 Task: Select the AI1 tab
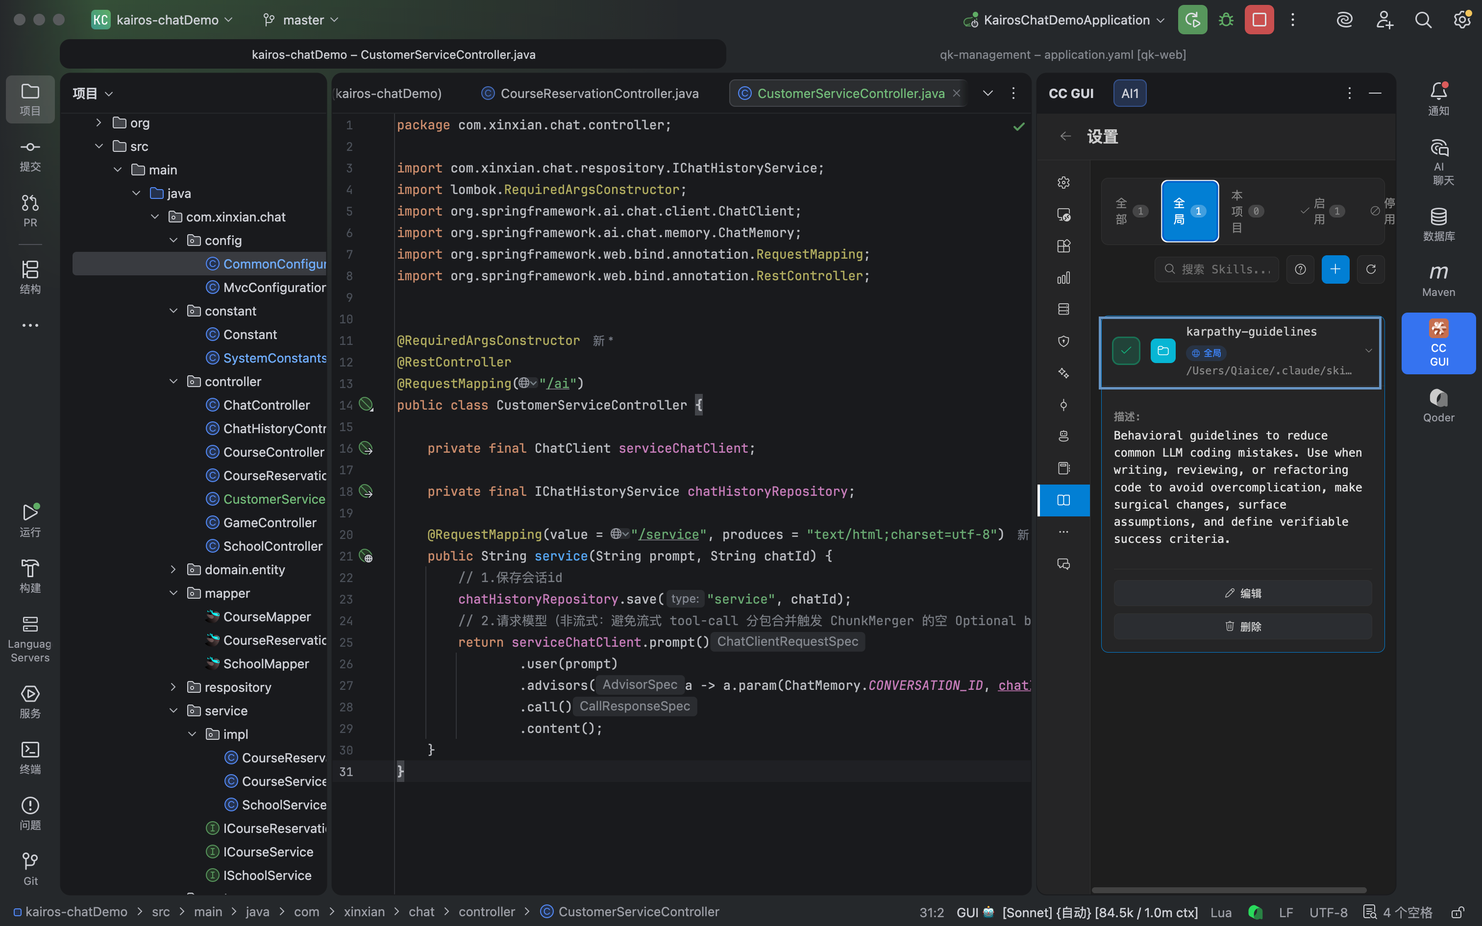(1130, 93)
